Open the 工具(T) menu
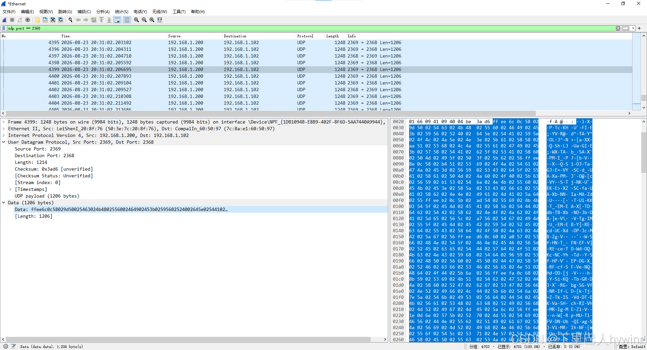The height and width of the screenshot is (350, 647). coord(179,11)
